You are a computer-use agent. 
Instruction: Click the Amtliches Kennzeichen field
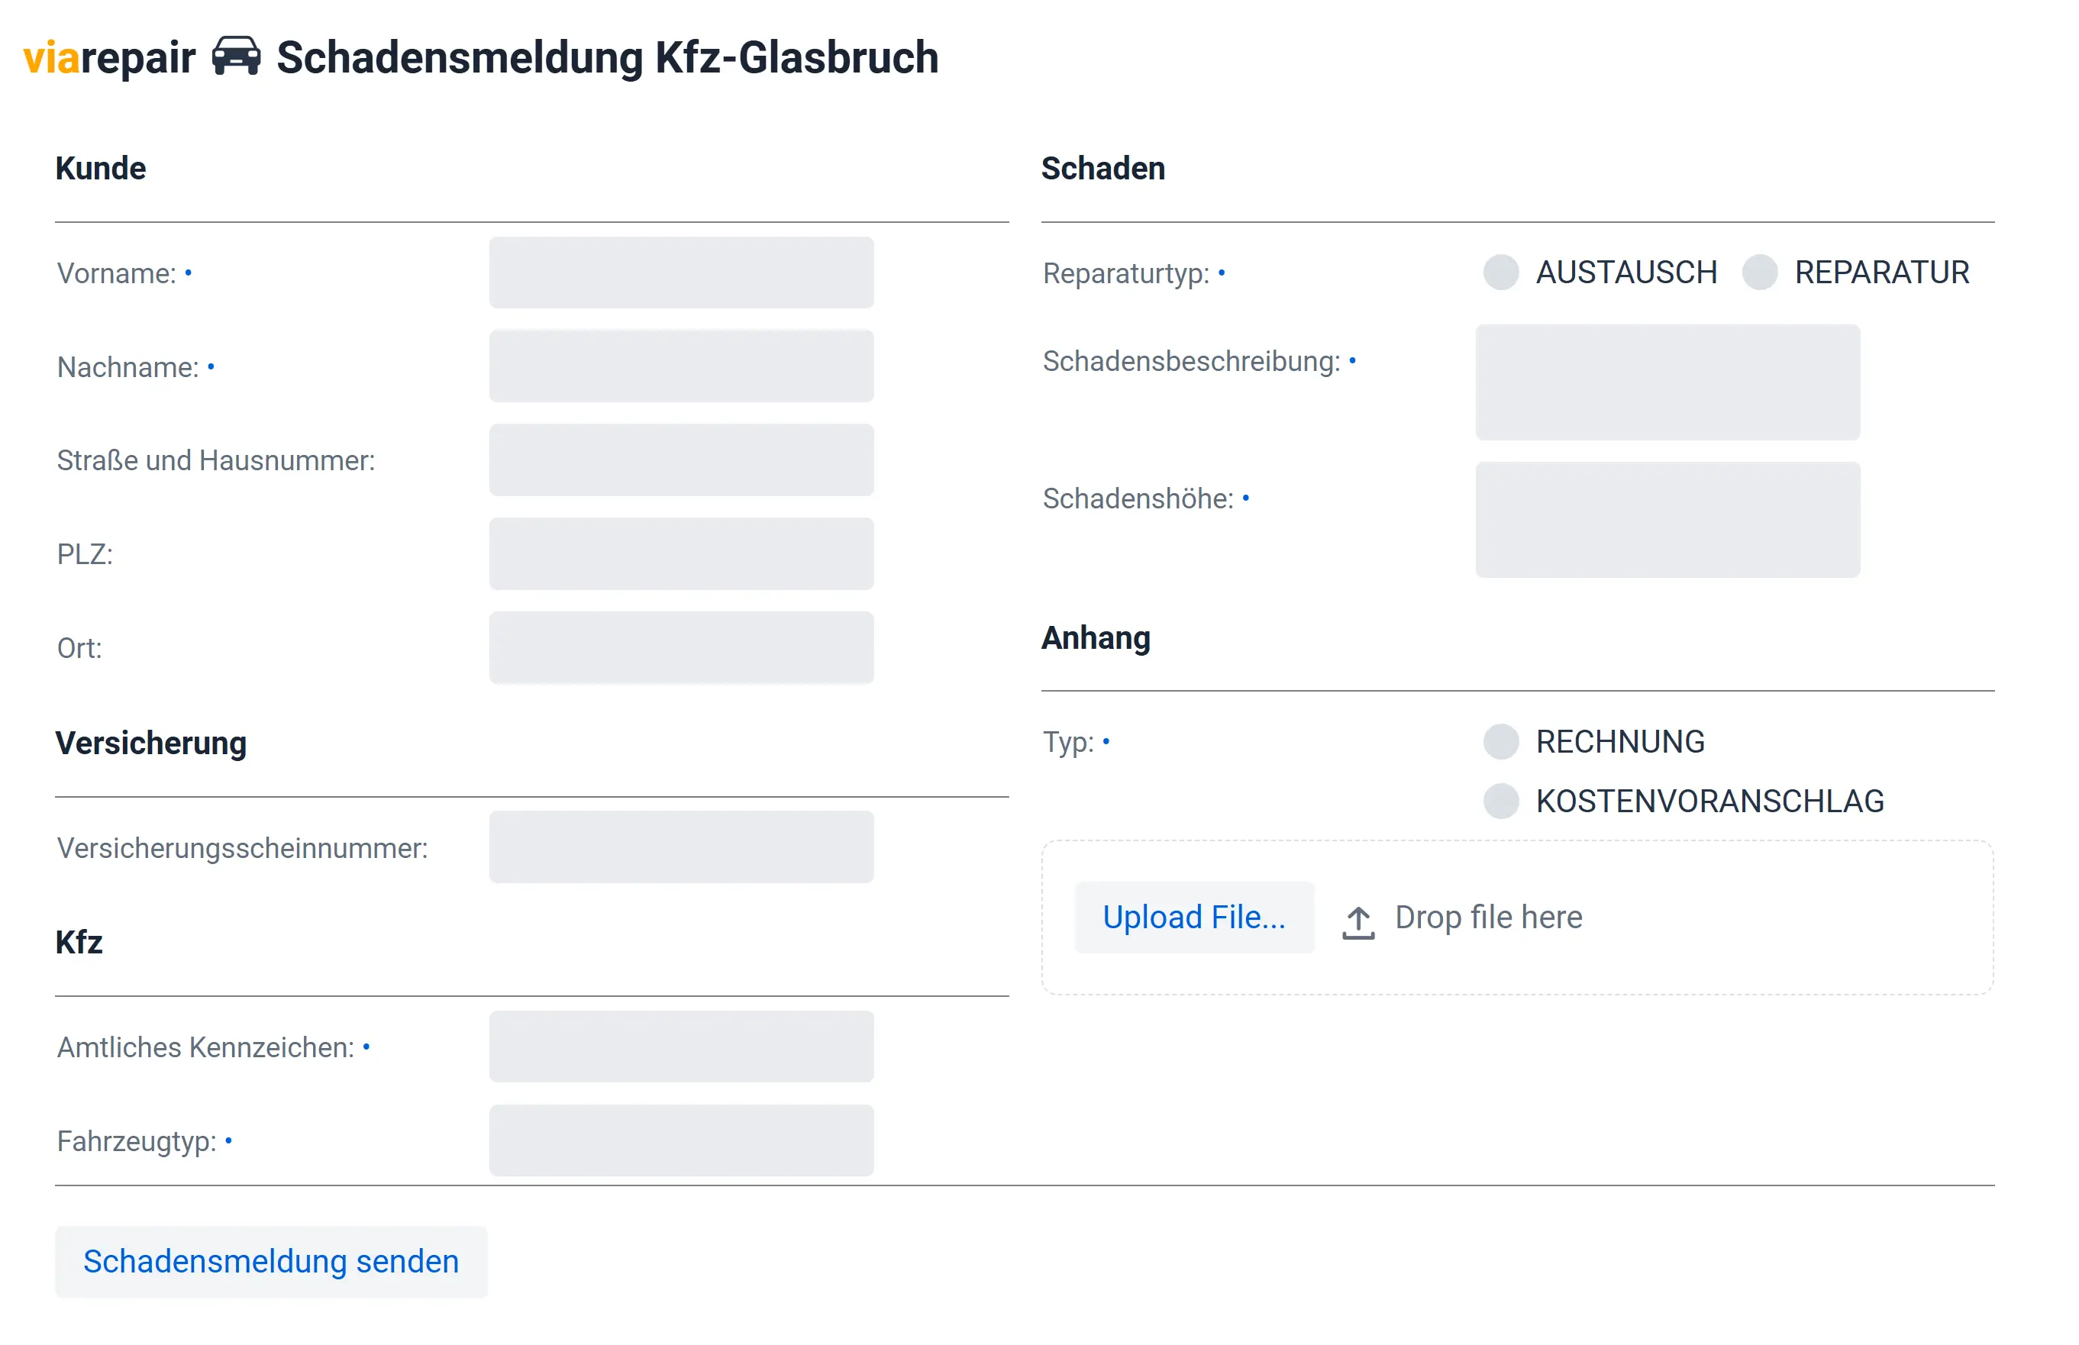pos(681,1047)
